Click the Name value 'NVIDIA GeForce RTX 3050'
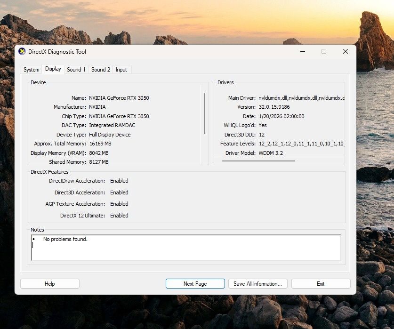This screenshot has height=329, width=394. click(119, 98)
